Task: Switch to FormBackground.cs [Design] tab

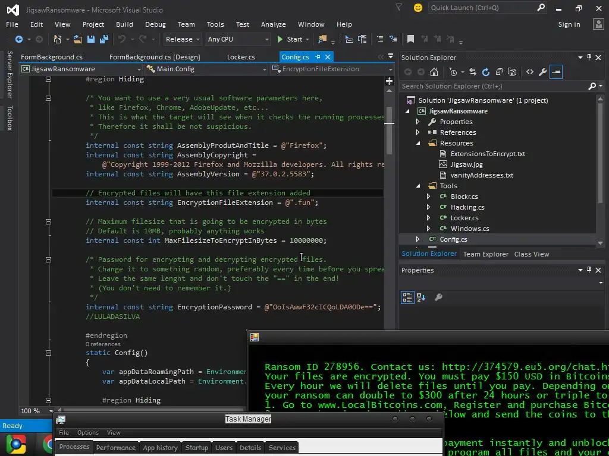Action: click(155, 57)
